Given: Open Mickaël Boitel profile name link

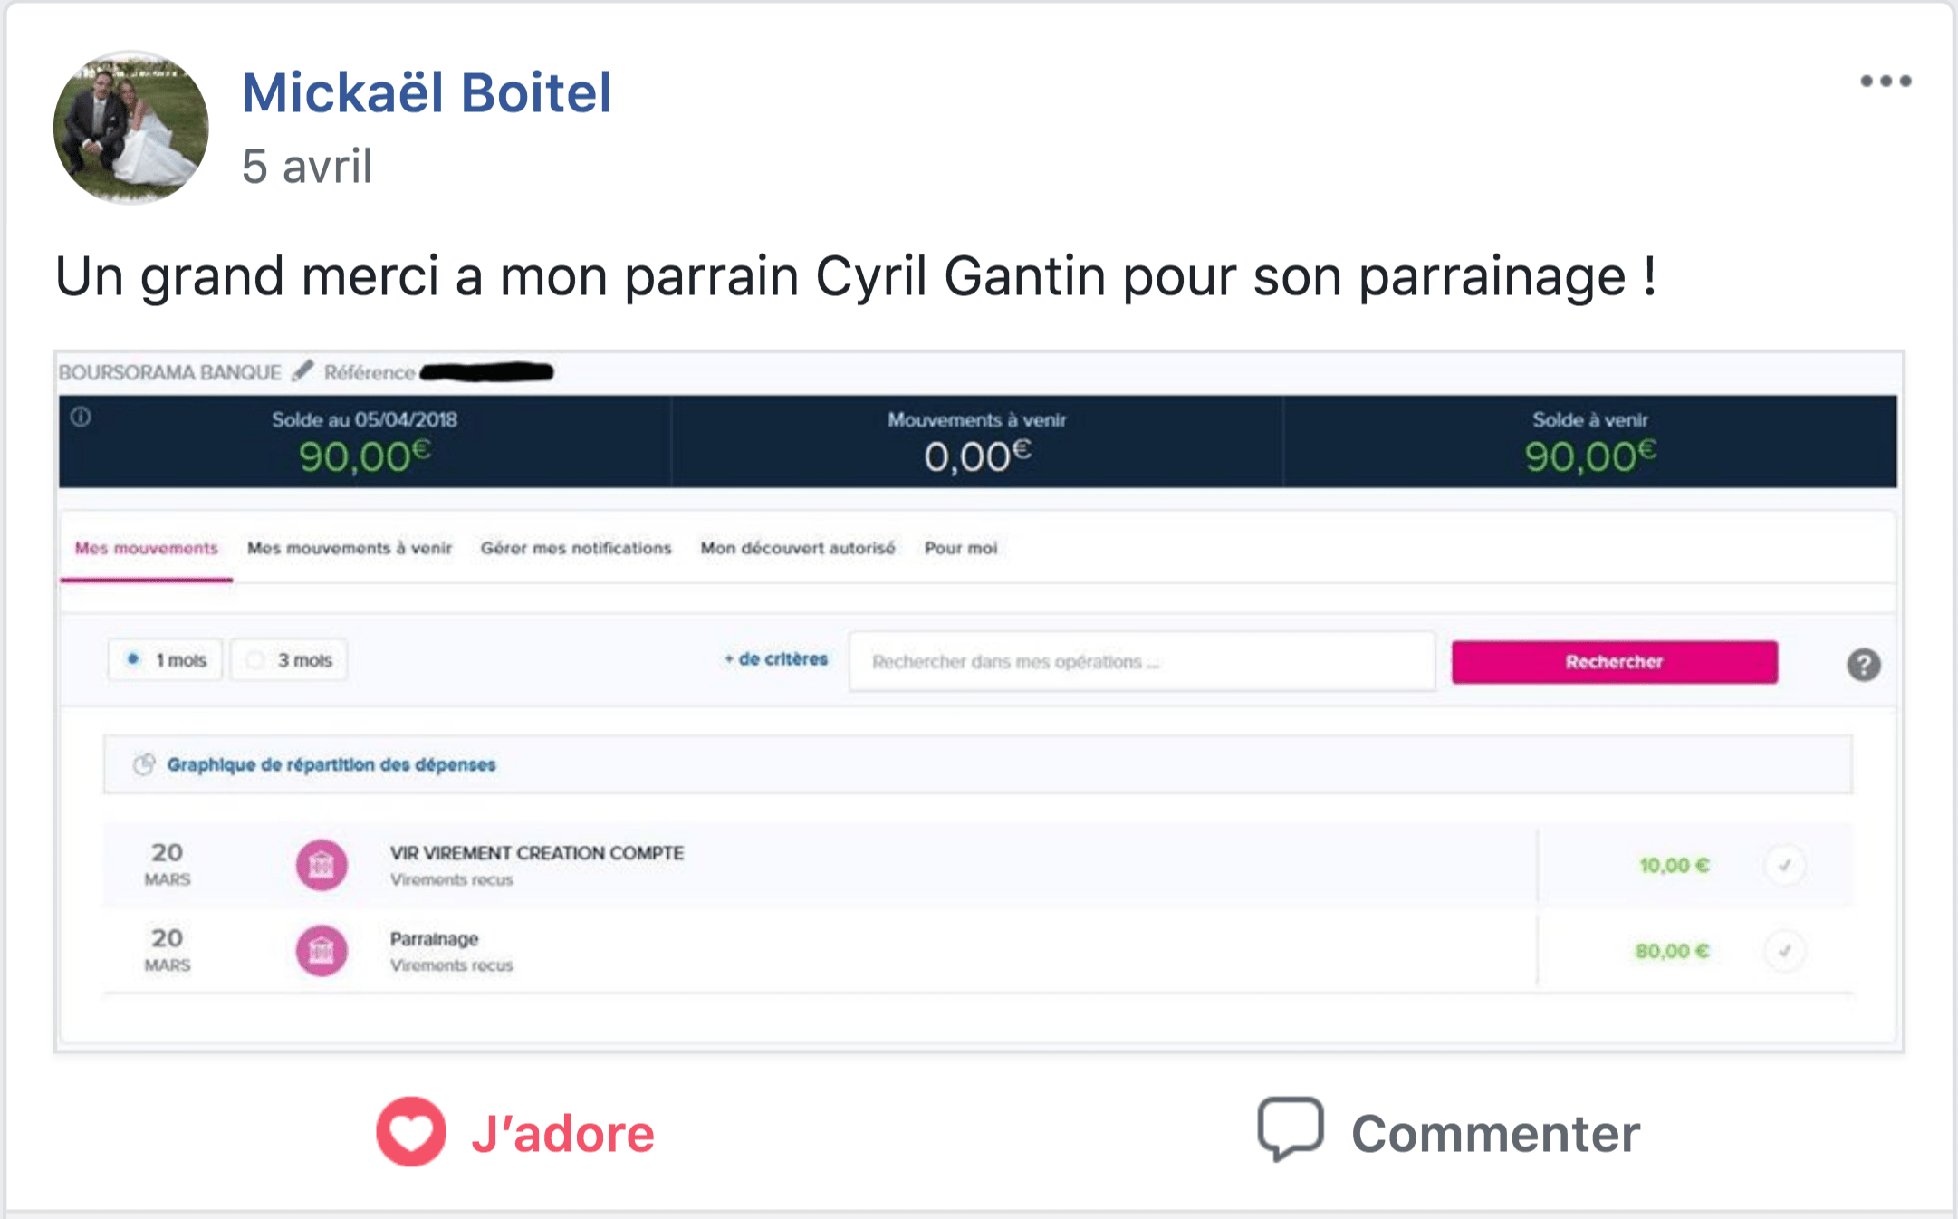Looking at the screenshot, I should 427,92.
